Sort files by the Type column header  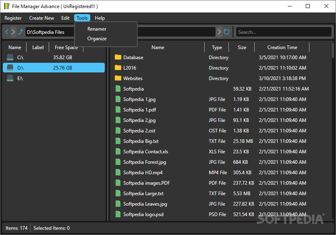tap(217, 47)
